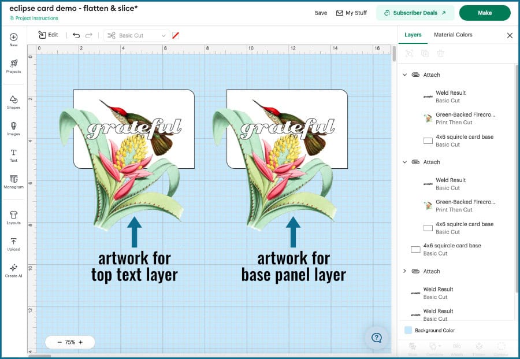
Task: Click hummingbird thumbnail in second Attach group
Action: [428, 206]
